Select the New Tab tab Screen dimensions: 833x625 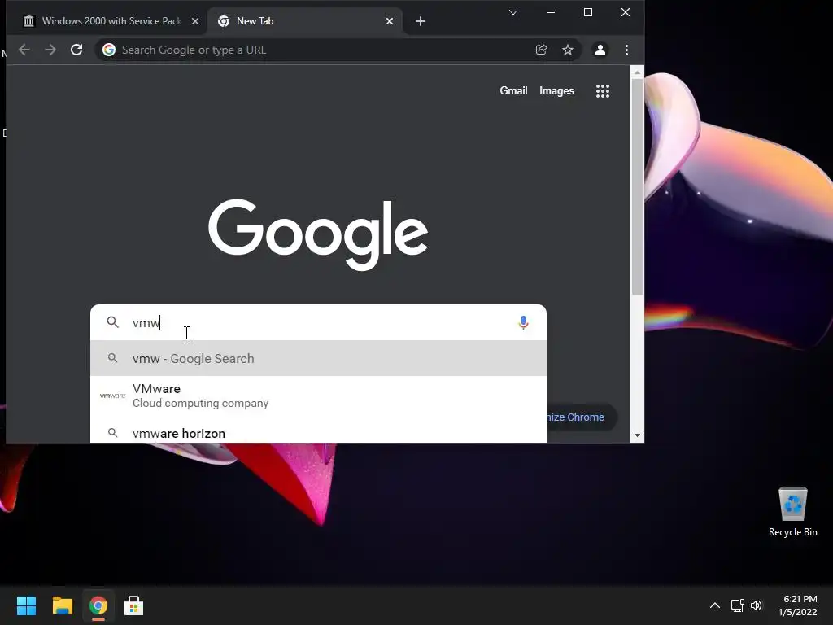[x=306, y=21]
